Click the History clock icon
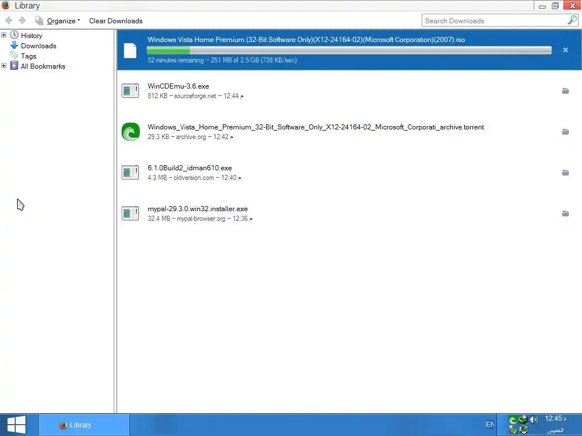 pos(14,35)
